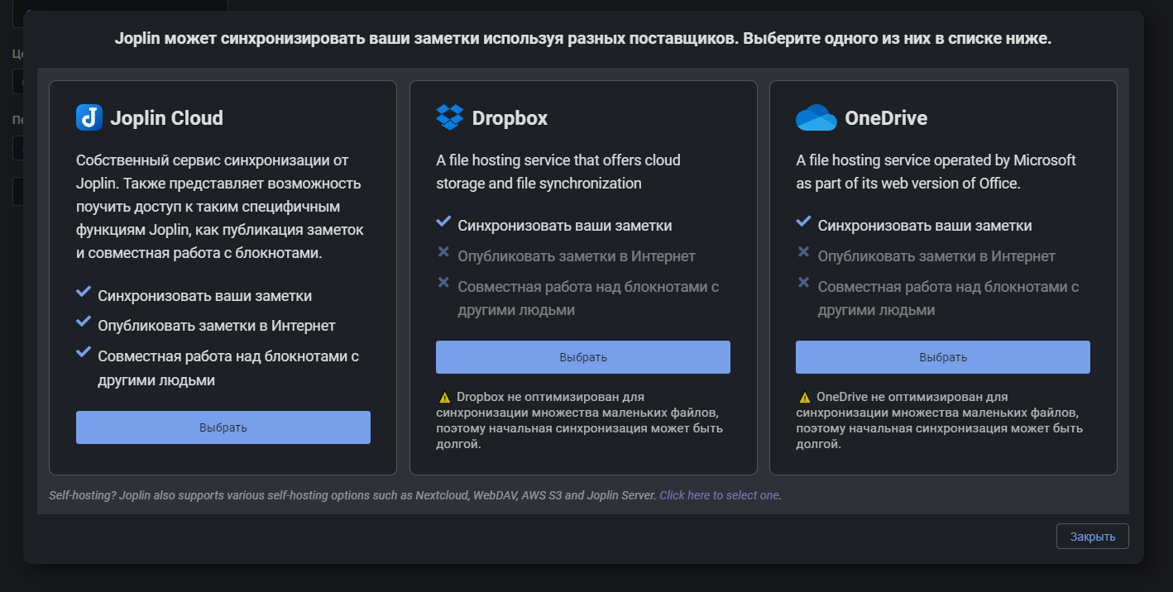Viewport: 1173px width, 592px height.
Task: Click checkmark beside Joplin Cloud collaboration feature
Action: point(84,352)
